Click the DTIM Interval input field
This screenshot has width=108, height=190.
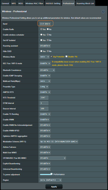tap(44, 103)
